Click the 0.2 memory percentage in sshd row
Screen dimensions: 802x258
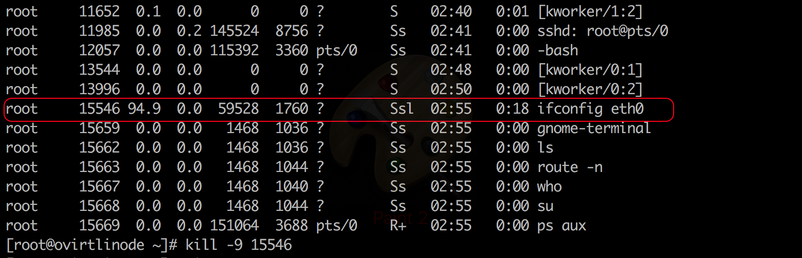(x=189, y=31)
